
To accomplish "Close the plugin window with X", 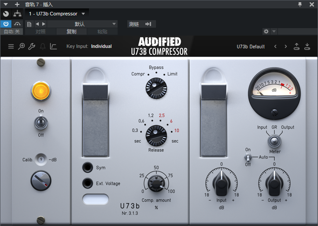I will point(312,4).
